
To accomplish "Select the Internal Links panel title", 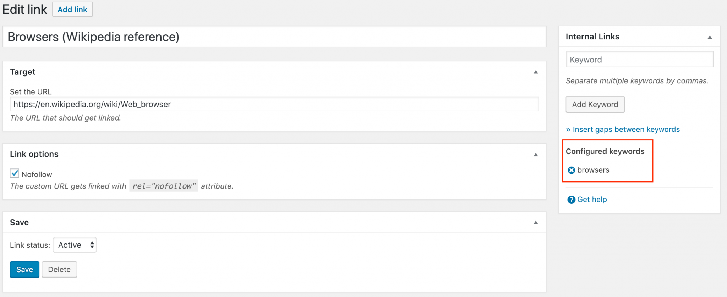I will (x=592, y=37).
